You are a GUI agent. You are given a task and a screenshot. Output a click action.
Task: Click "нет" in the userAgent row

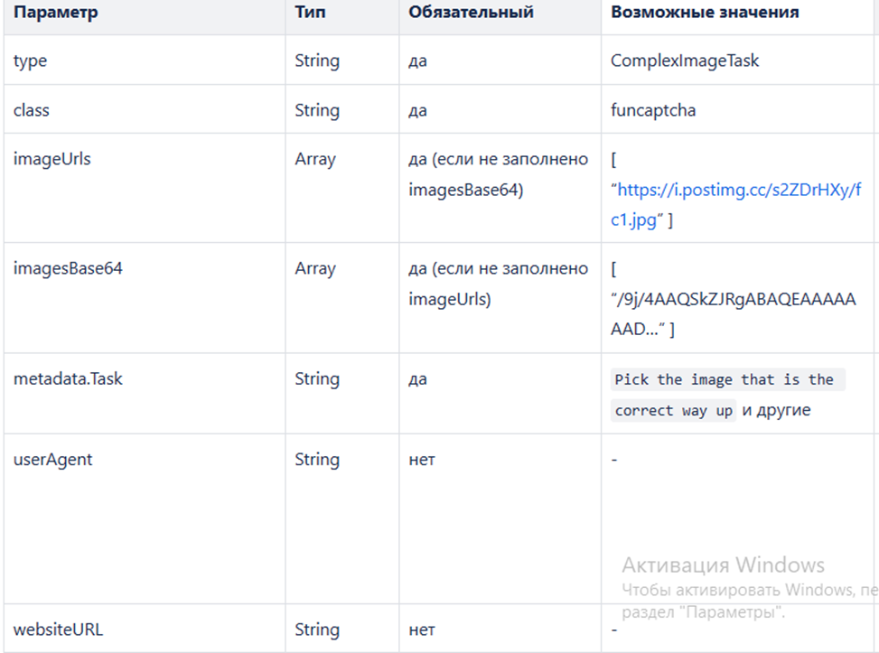click(422, 460)
